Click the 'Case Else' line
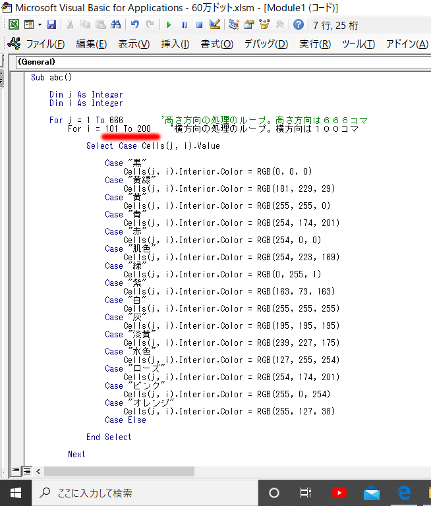 126,420
